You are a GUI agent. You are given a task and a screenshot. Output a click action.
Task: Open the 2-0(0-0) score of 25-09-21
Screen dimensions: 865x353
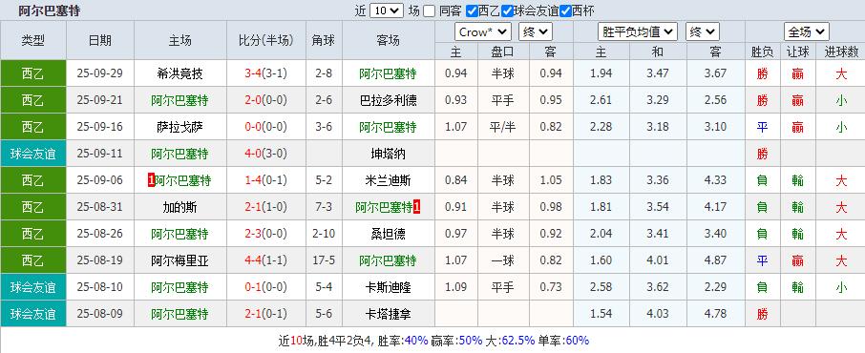pyautogui.click(x=266, y=100)
